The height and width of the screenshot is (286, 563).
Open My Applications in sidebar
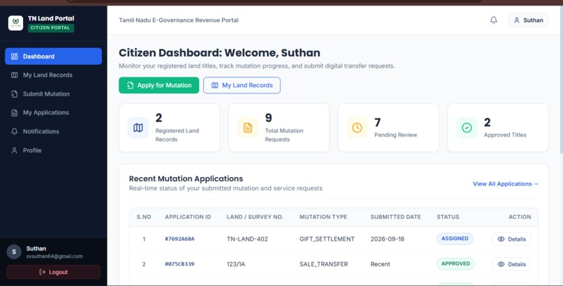click(x=53, y=112)
